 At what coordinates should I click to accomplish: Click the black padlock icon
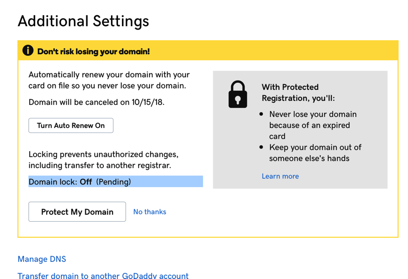pyautogui.click(x=237, y=94)
